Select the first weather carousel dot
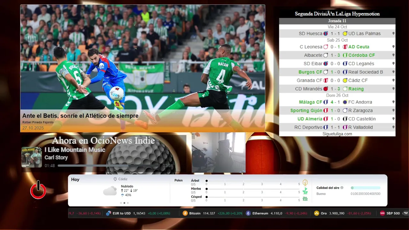 pyautogui.click(x=121, y=203)
